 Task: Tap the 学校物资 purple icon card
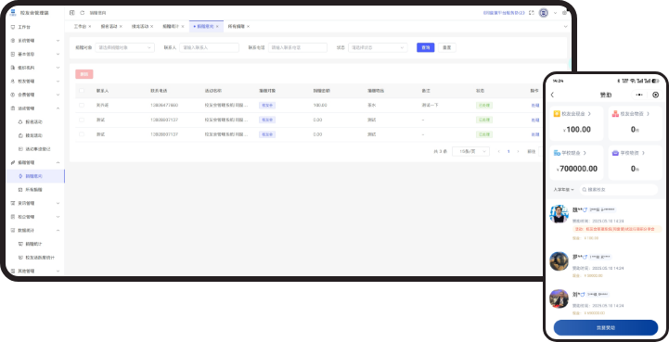pyautogui.click(x=615, y=153)
